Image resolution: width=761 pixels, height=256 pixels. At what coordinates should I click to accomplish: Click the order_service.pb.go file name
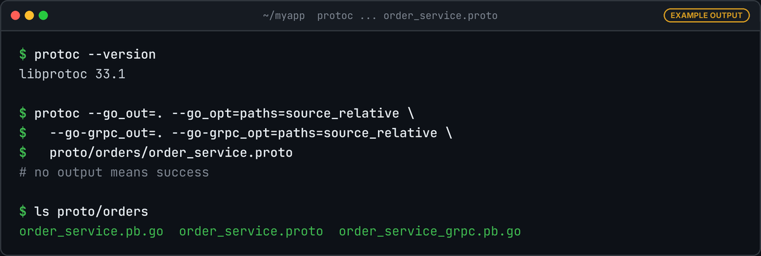pyautogui.click(x=91, y=231)
